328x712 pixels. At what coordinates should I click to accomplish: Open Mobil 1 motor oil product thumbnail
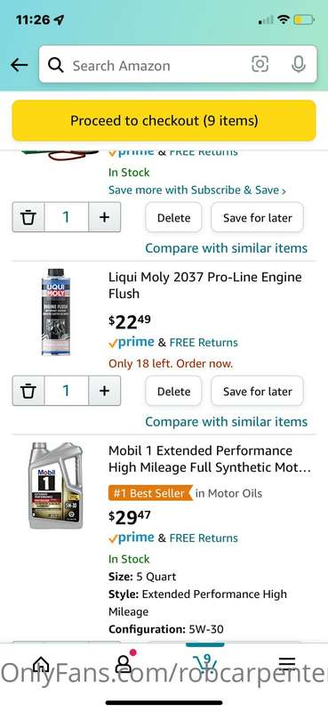point(56,486)
